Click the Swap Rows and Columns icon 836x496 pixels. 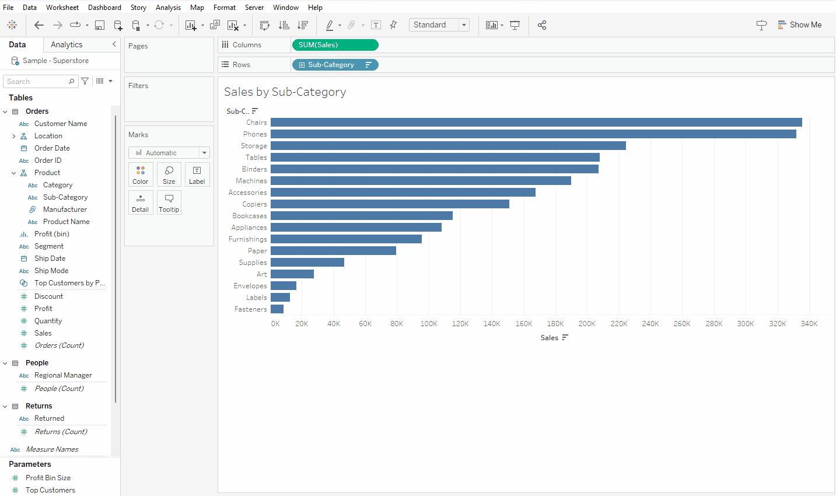click(x=265, y=25)
